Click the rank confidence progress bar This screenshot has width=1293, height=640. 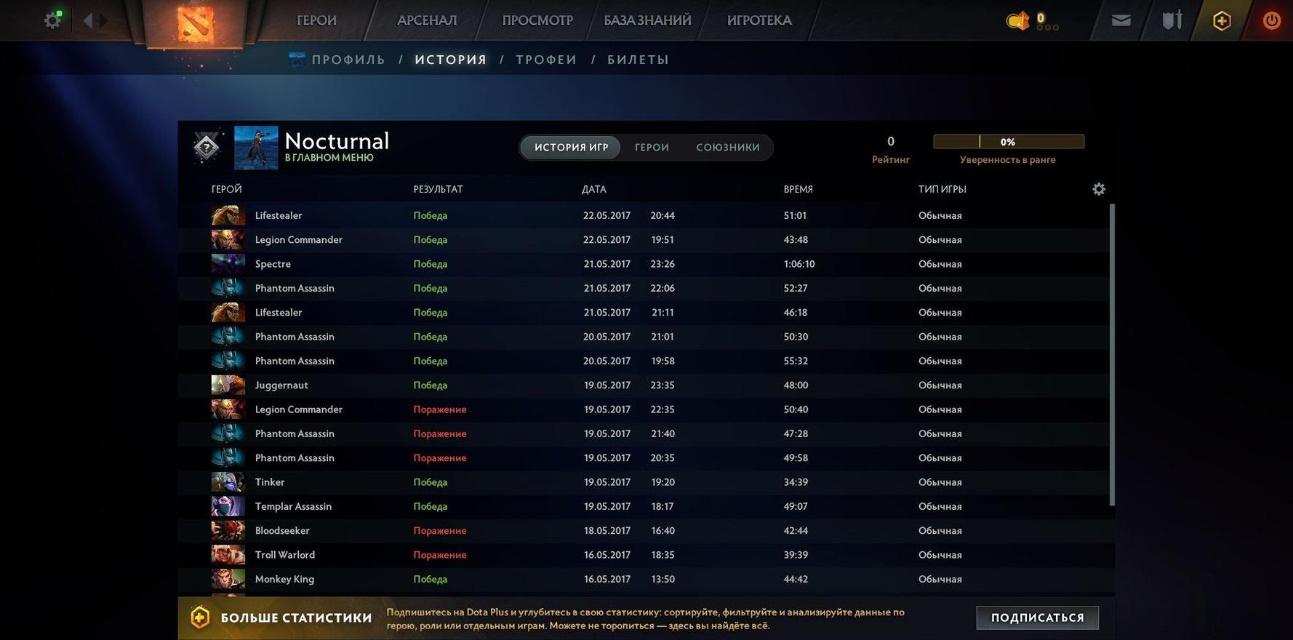click(x=1008, y=142)
